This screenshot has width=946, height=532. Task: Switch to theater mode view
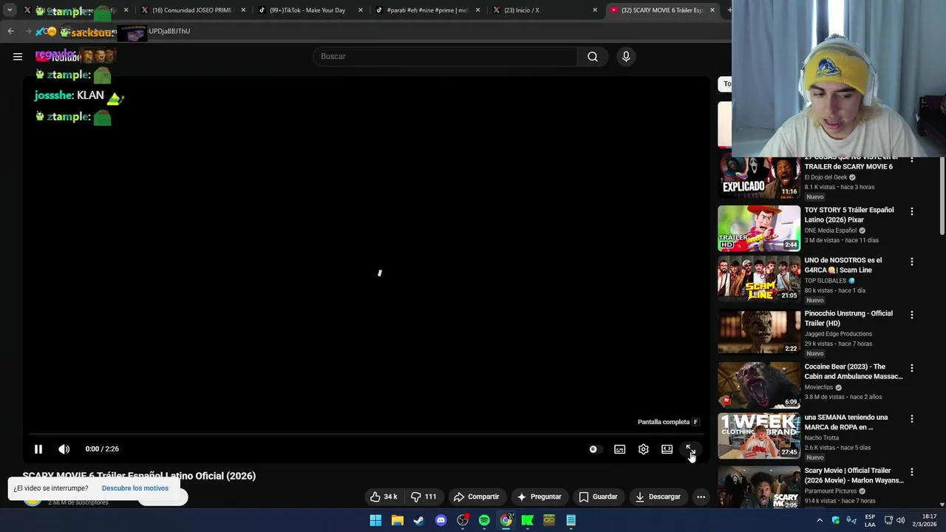[x=667, y=449]
